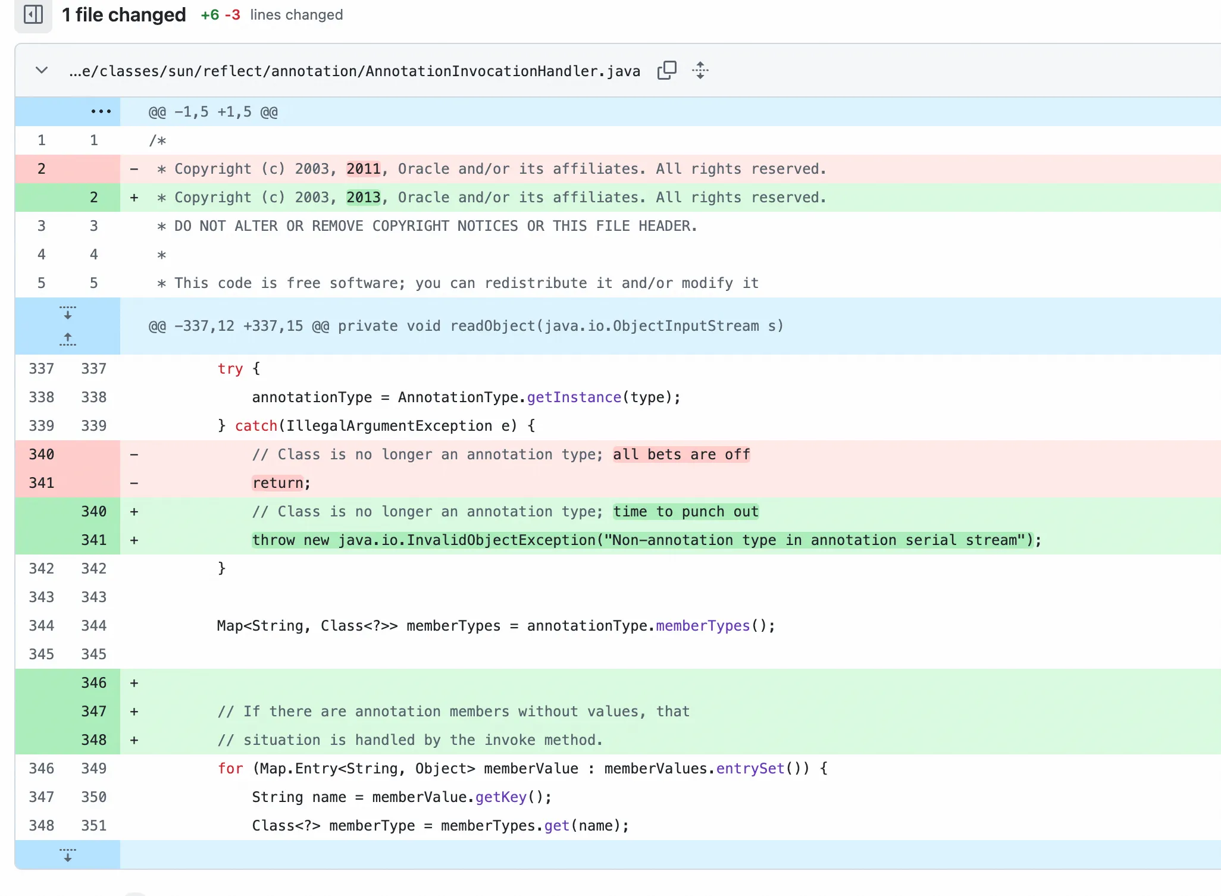The image size is (1221, 896).
Task: Click line number 2 deleted copyright line
Action: [41, 169]
